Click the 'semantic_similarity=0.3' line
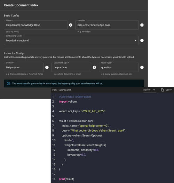 coord(83,150)
